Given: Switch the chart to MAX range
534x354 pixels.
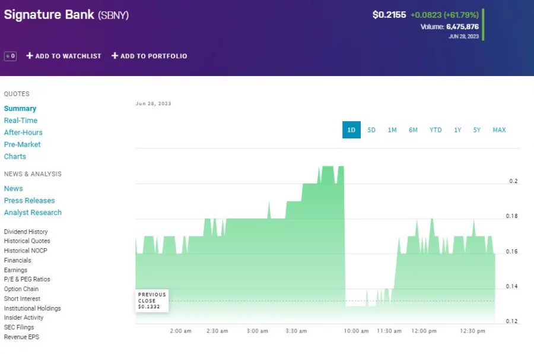Looking at the screenshot, I should coord(499,129).
